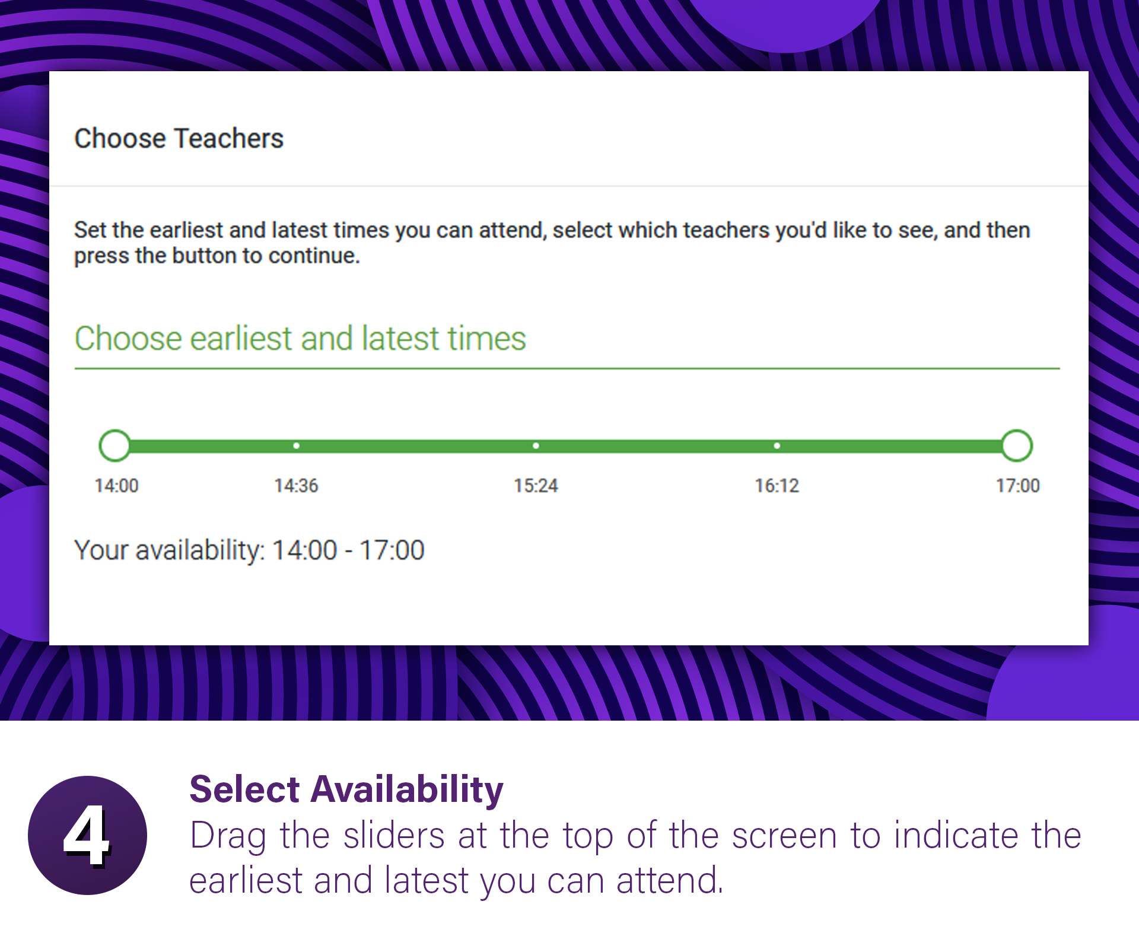Select the 14:36 time label

[296, 486]
